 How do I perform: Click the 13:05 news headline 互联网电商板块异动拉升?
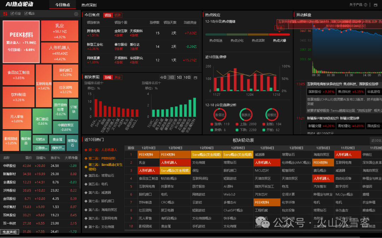(x=342, y=84)
